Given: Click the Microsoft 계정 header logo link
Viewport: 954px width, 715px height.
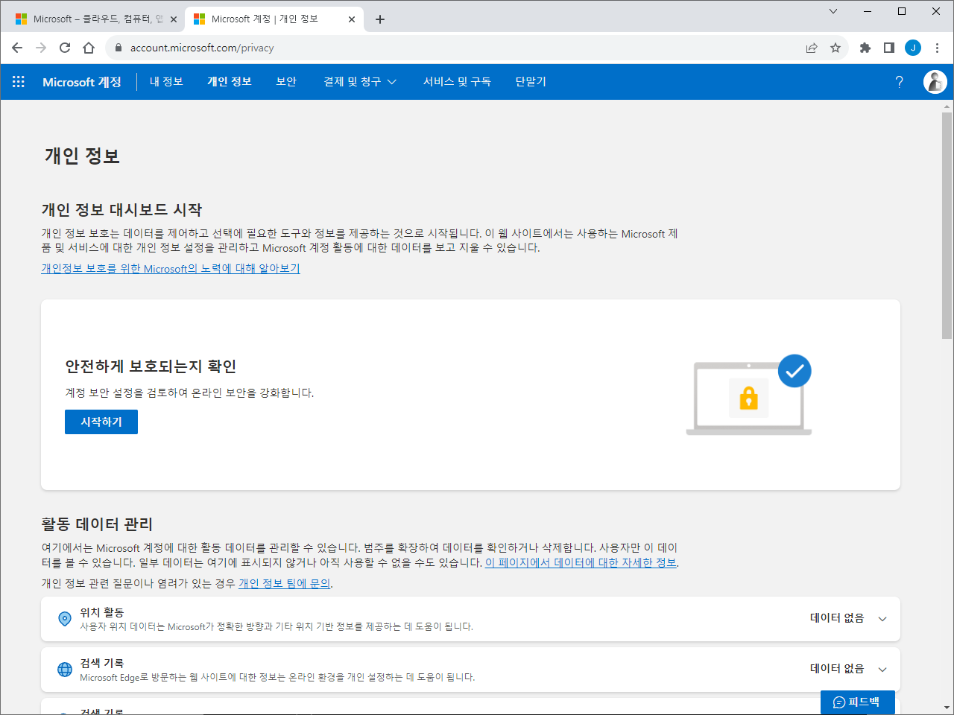Looking at the screenshot, I should [82, 82].
